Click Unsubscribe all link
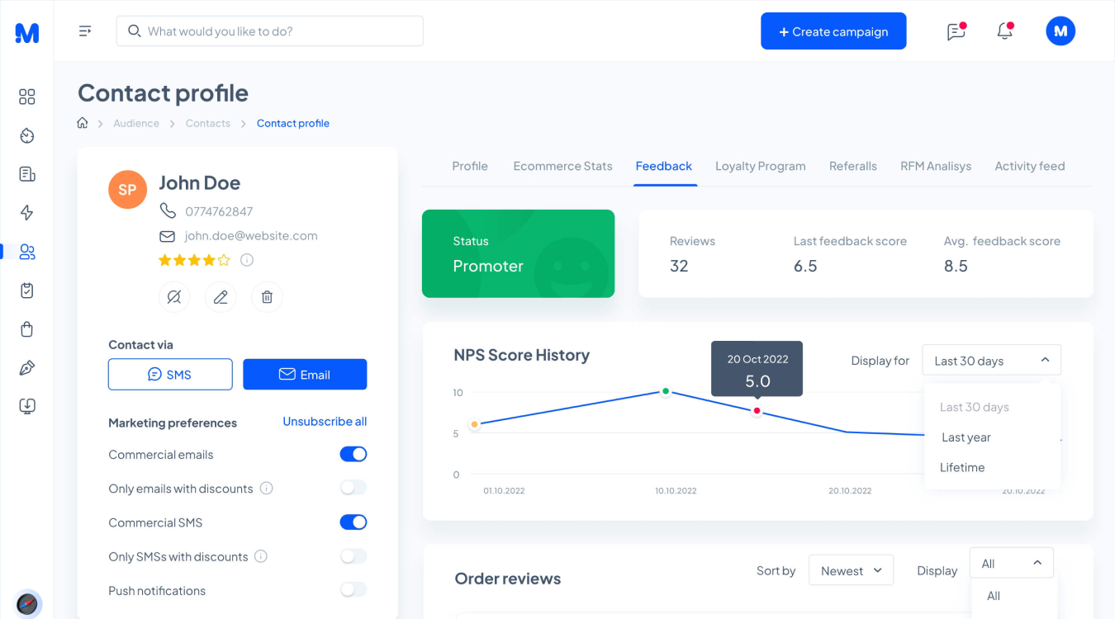This screenshot has width=1115, height=619. click(x=325, y=422)
